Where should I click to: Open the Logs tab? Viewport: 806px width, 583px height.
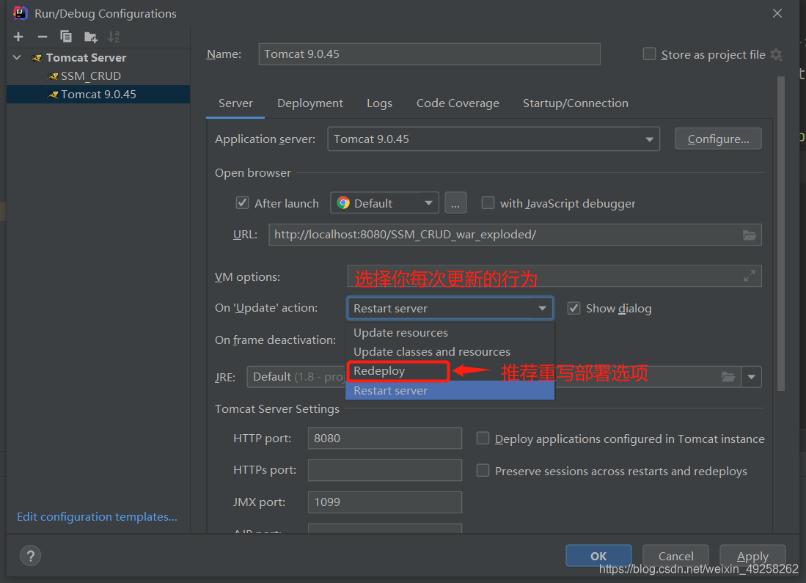pos(379,103)
